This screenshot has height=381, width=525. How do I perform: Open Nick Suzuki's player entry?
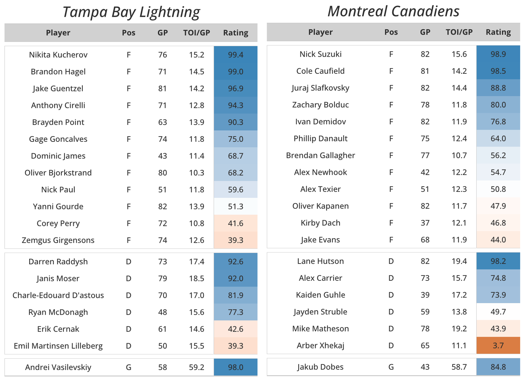click(320, 54)
